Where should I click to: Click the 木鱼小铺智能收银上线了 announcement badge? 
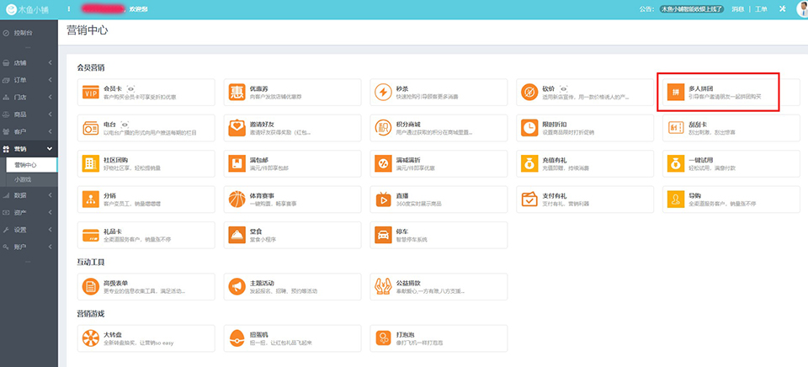pyautogui.click(x=693, y=9)
